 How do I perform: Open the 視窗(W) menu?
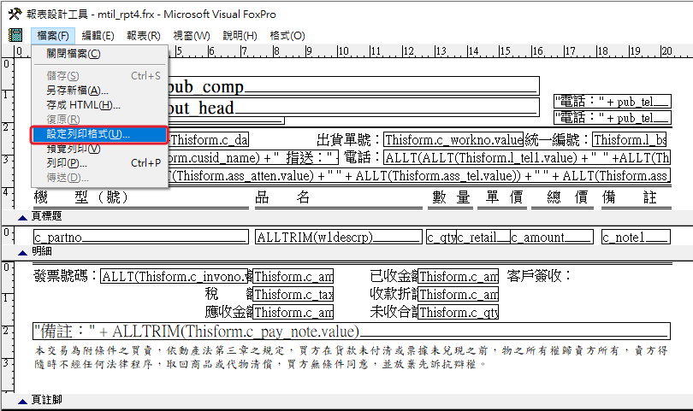192,36
